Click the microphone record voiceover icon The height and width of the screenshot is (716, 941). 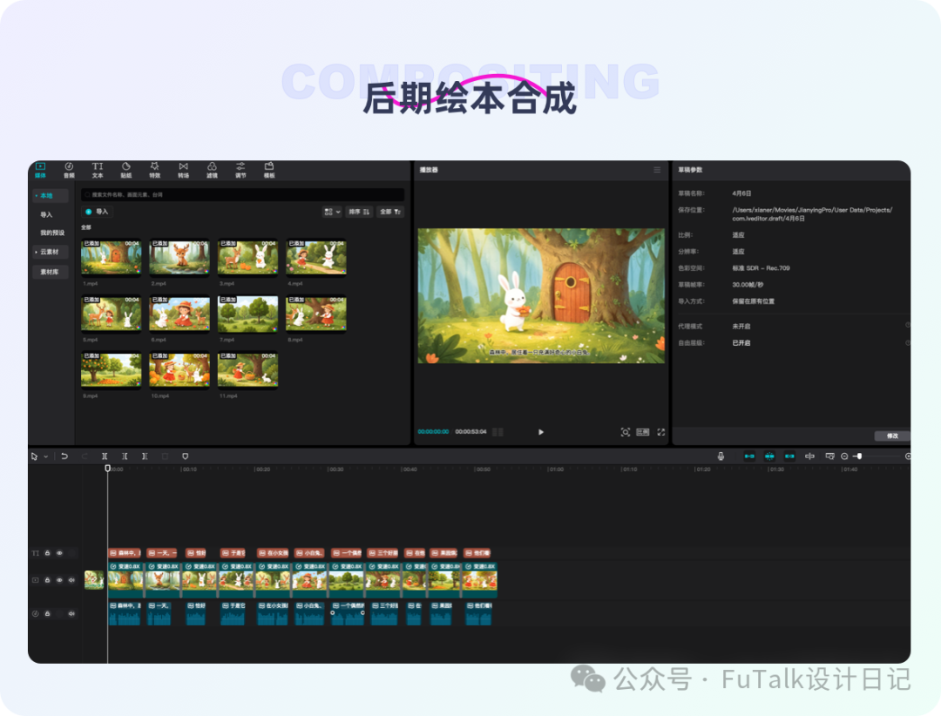pos(721,456)
